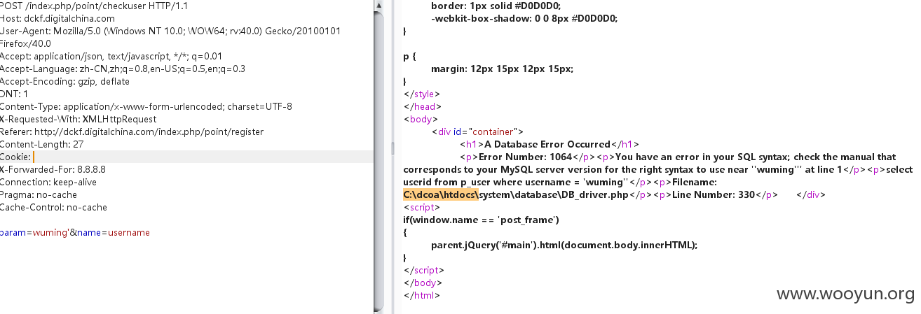
Task: Click the Host: dckf.digitalchina.com header
Action: pos(57,18)
